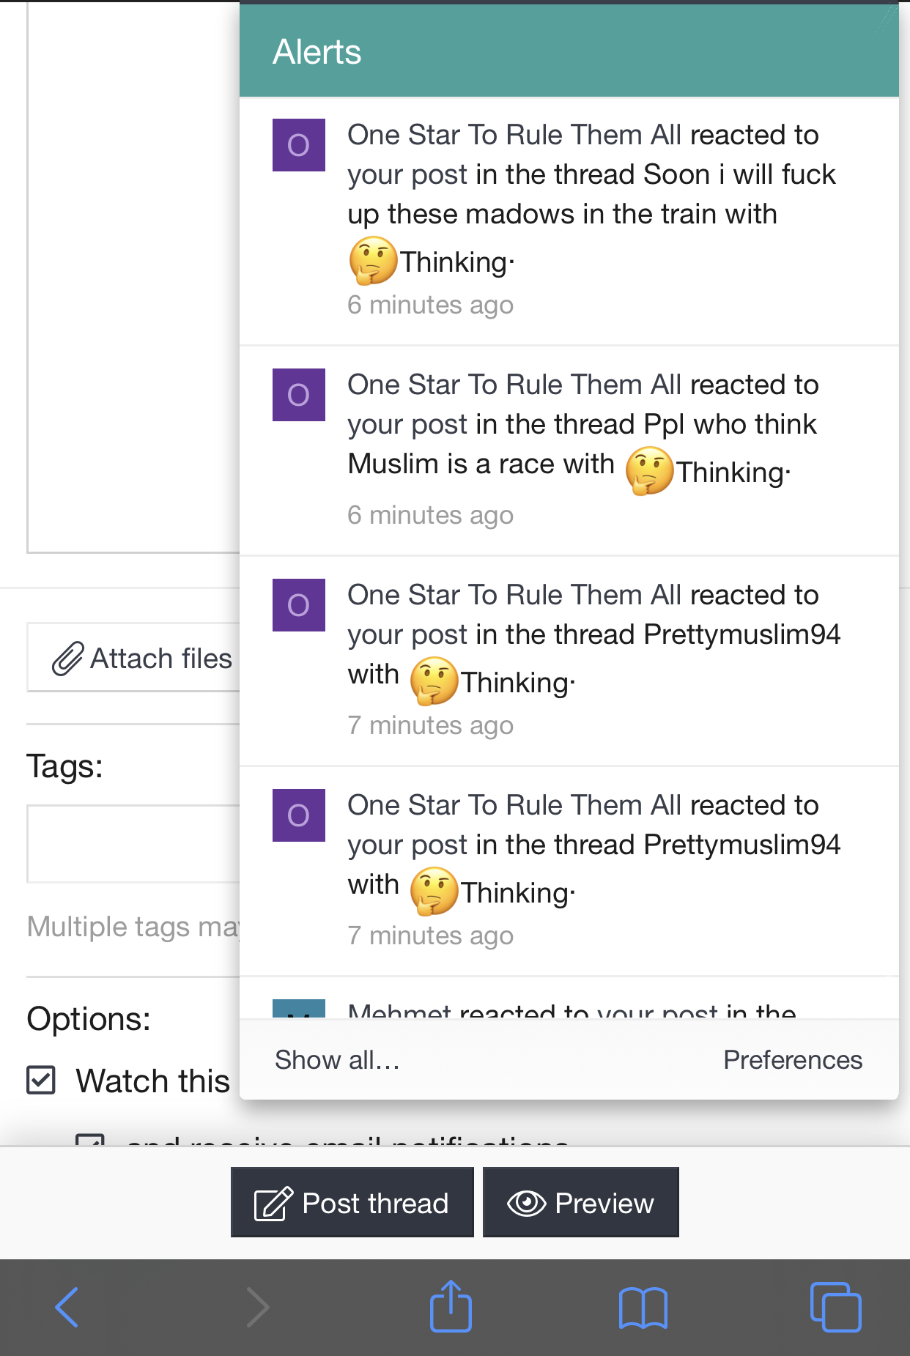Open Safari bookmarks book icon
910x1356 pixels.
click(643, 1308)
